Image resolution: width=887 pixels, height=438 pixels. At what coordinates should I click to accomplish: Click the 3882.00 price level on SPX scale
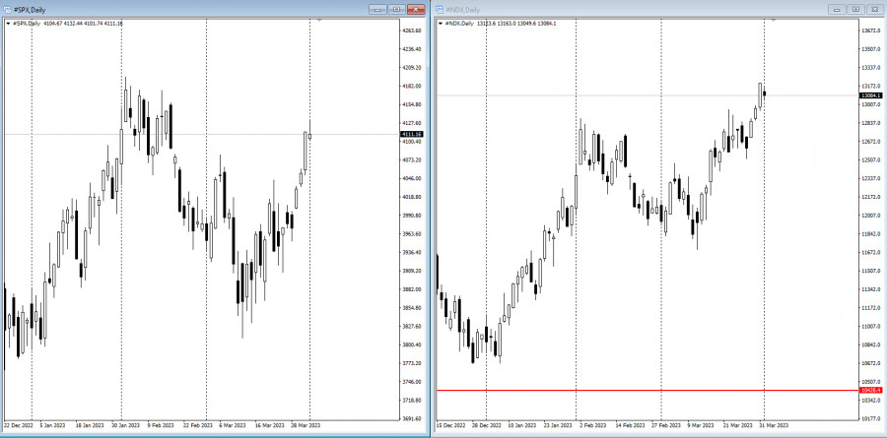point(411,288)
